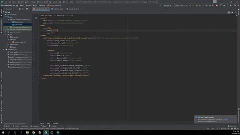Screen dimensions: 240x135
Task: Click the Rerun app icon after device selector
Action: point(190,5)
